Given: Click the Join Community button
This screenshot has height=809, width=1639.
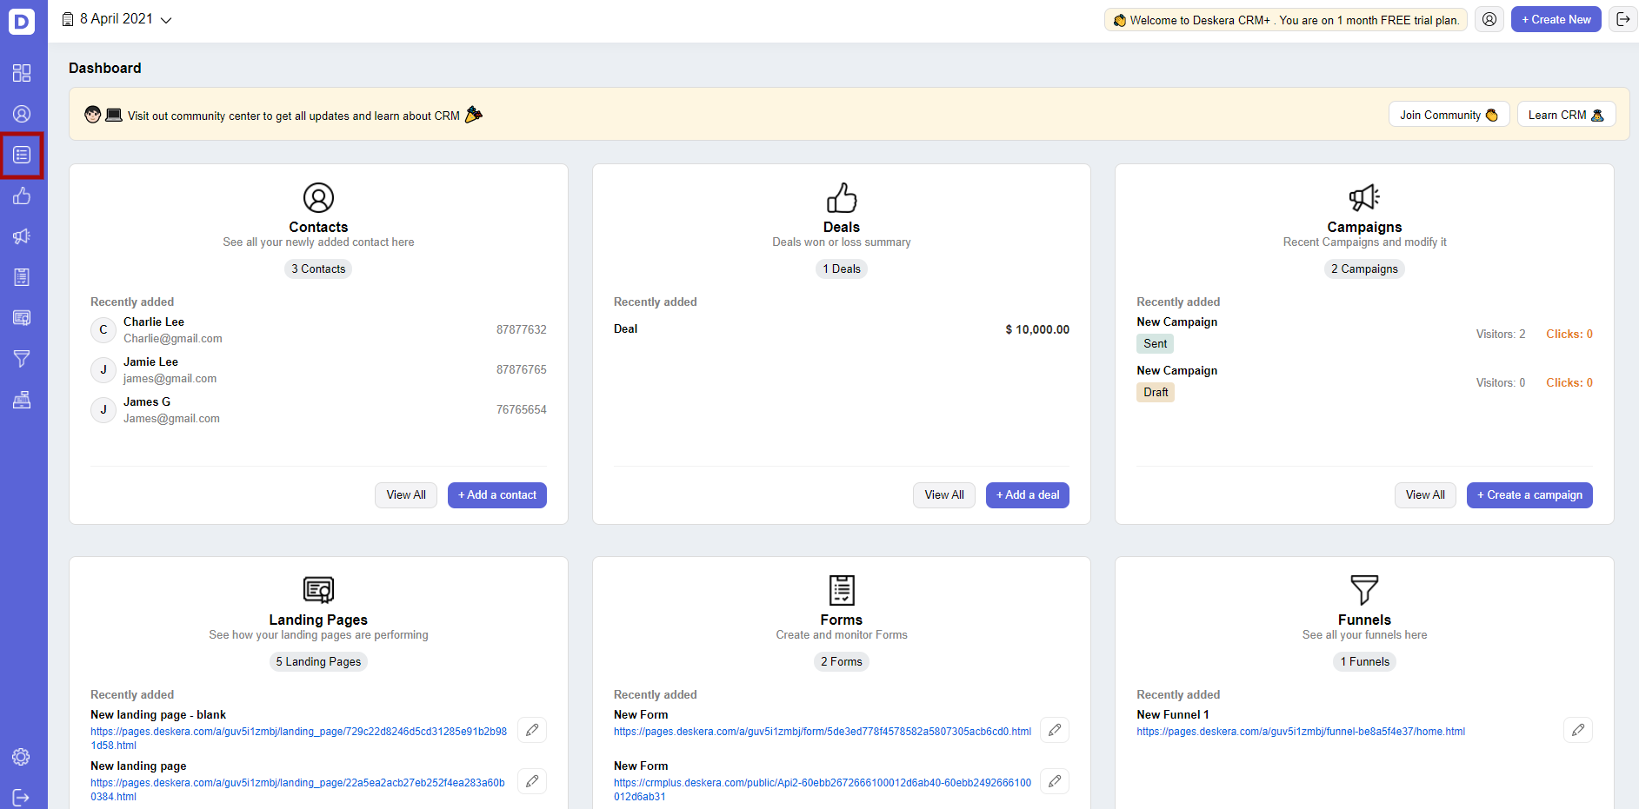Looking at the screenshot, I should click(x=1449, y=115).
